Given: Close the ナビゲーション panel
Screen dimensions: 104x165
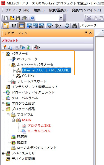Looking at the screenshot, I should pyautogui.click(x=90, y=33).
